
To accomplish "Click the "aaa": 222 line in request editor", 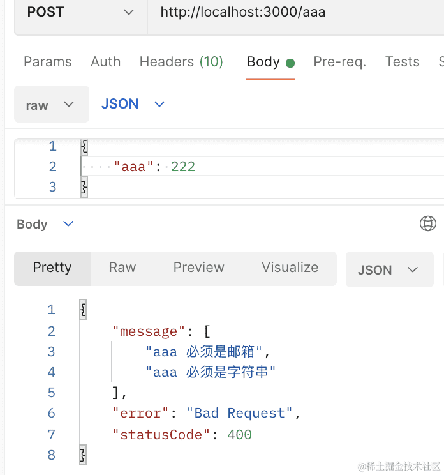I will click(154, 167).
